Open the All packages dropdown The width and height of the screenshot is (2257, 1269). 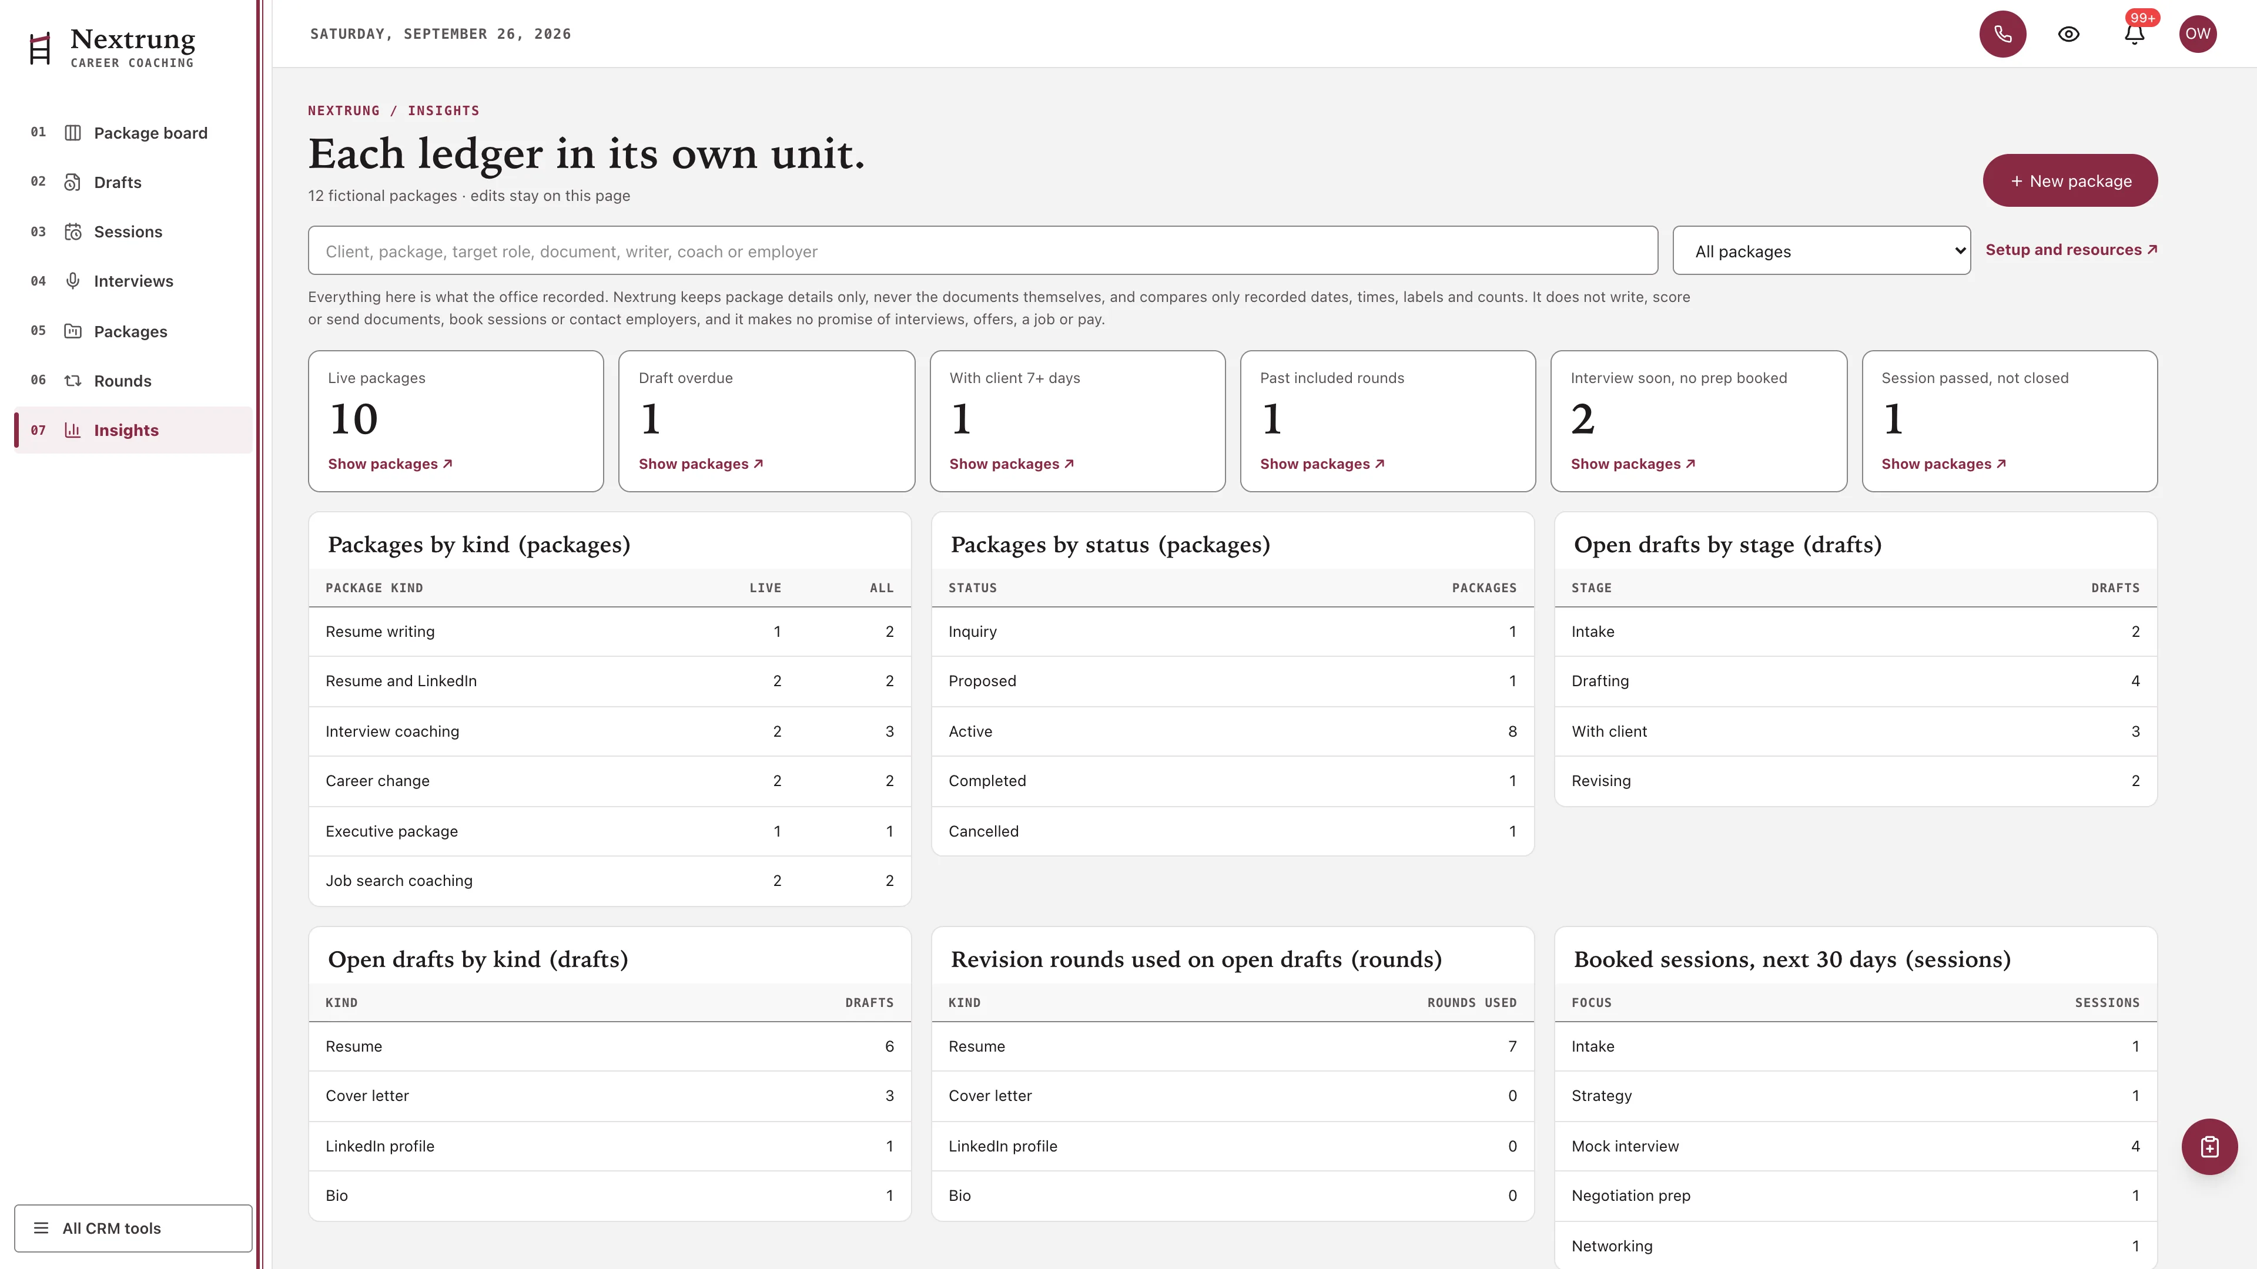point(1821,251)
